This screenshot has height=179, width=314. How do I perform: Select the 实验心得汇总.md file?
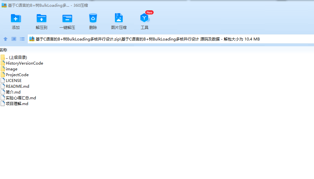point(18,98)
